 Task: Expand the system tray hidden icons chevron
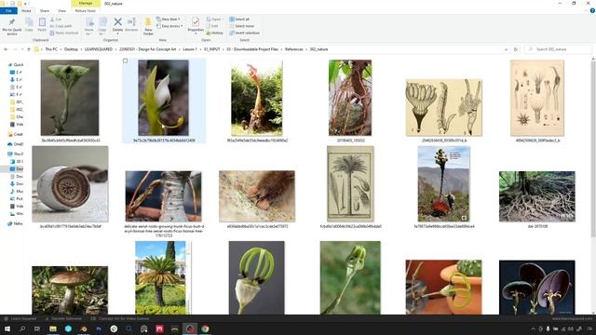533,328
